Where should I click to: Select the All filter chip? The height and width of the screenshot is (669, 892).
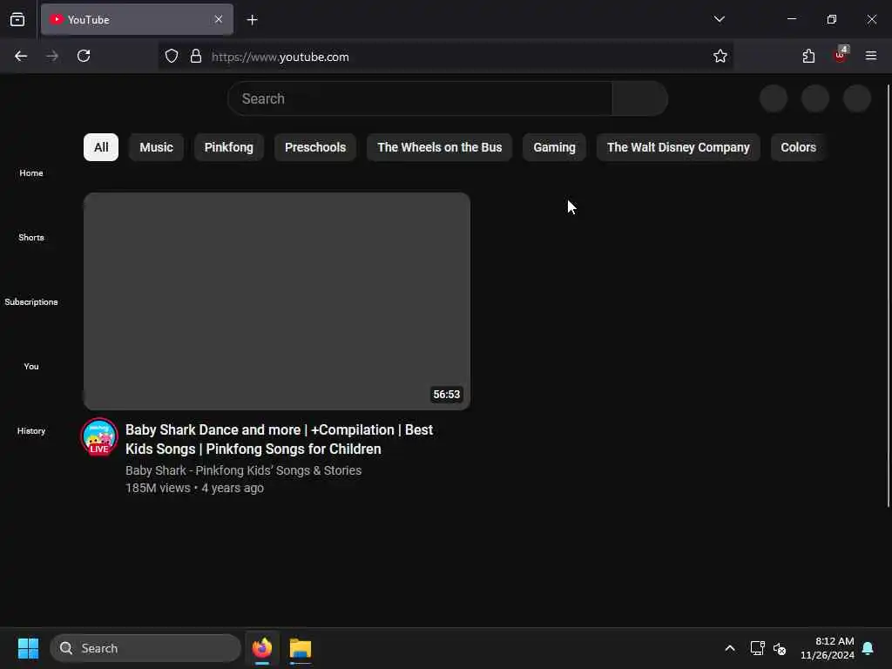101,147
